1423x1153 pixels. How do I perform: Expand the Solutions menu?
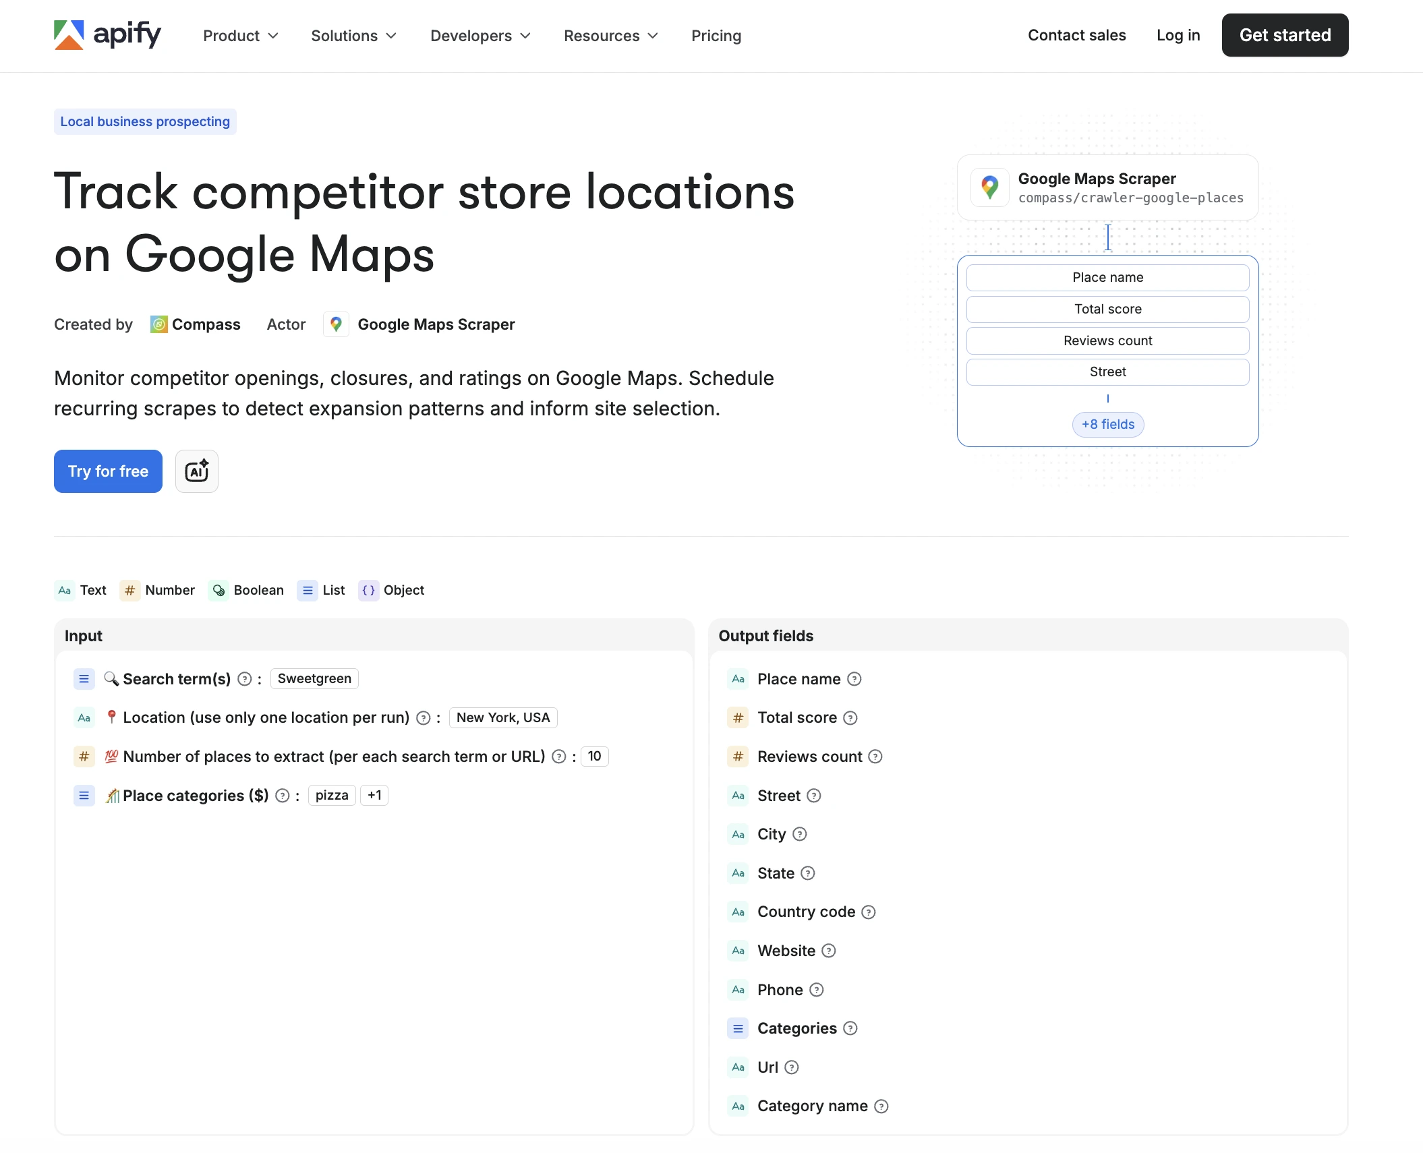[x=353, y=36]
